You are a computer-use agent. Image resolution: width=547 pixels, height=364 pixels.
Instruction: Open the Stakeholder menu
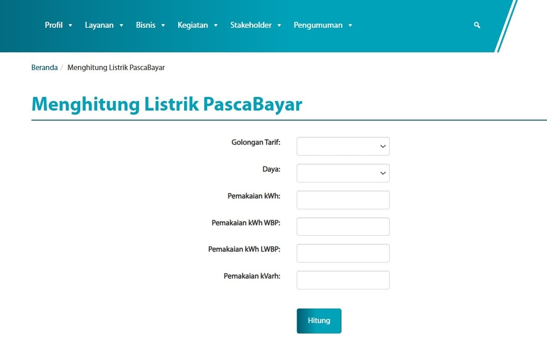[255, 25]
